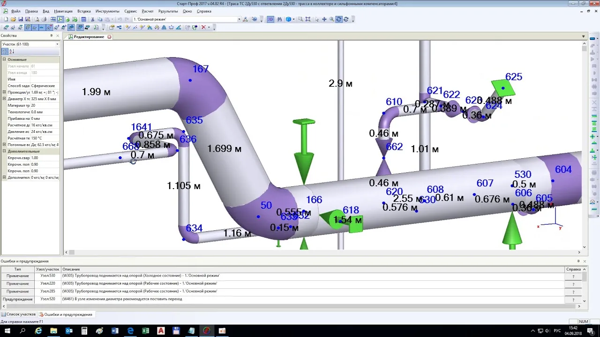Open the 'Участок (61-180)' selector dropdown
This screenshot has height=337, width=600.
57,44
